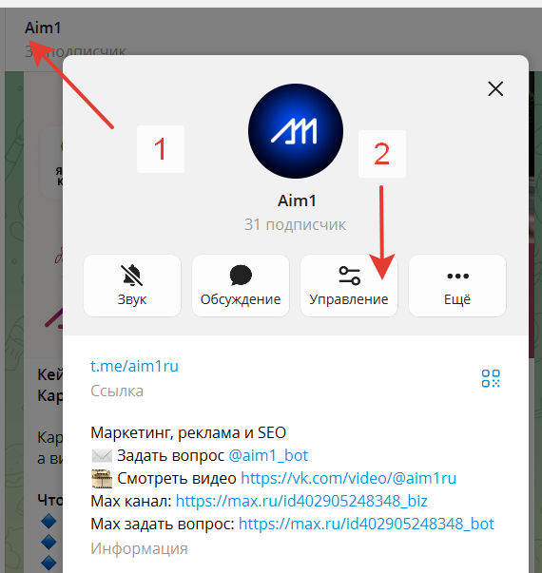542x573 pixels.
Task: Close the channel info panel
Action: coord(495,88)
